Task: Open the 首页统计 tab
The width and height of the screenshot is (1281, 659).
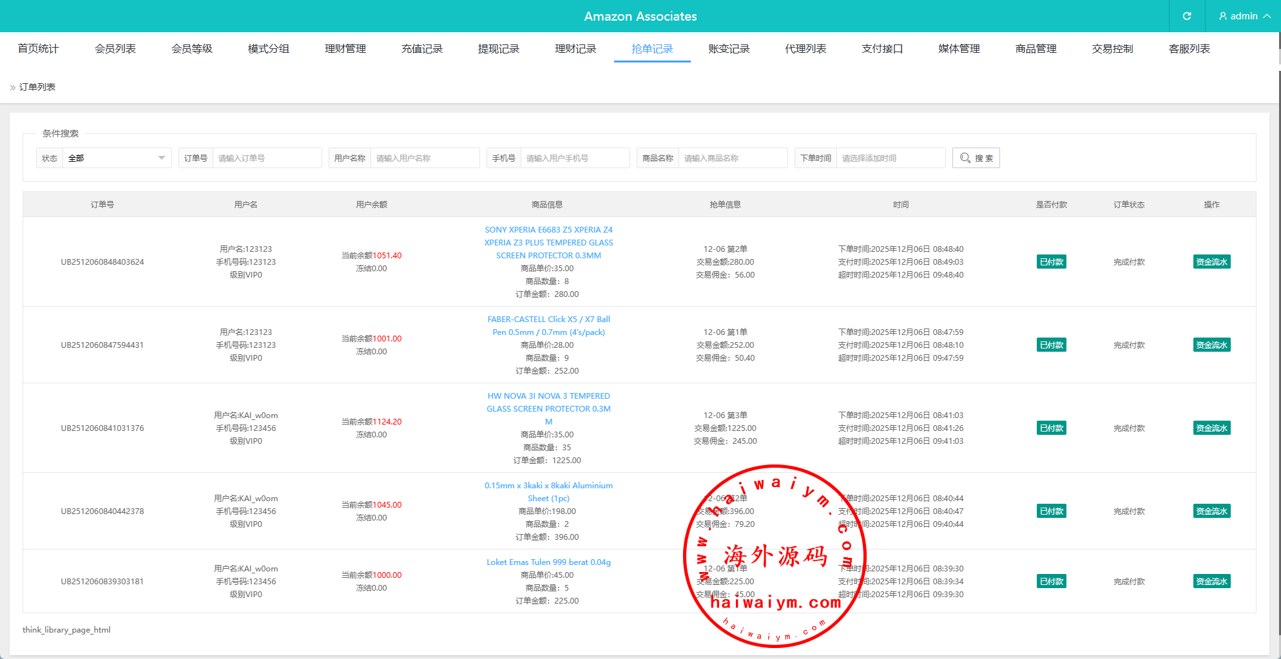Action: (38, 49)
